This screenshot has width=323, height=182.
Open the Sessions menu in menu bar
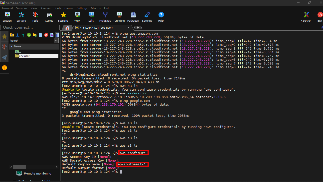click(x=22, y=8)
